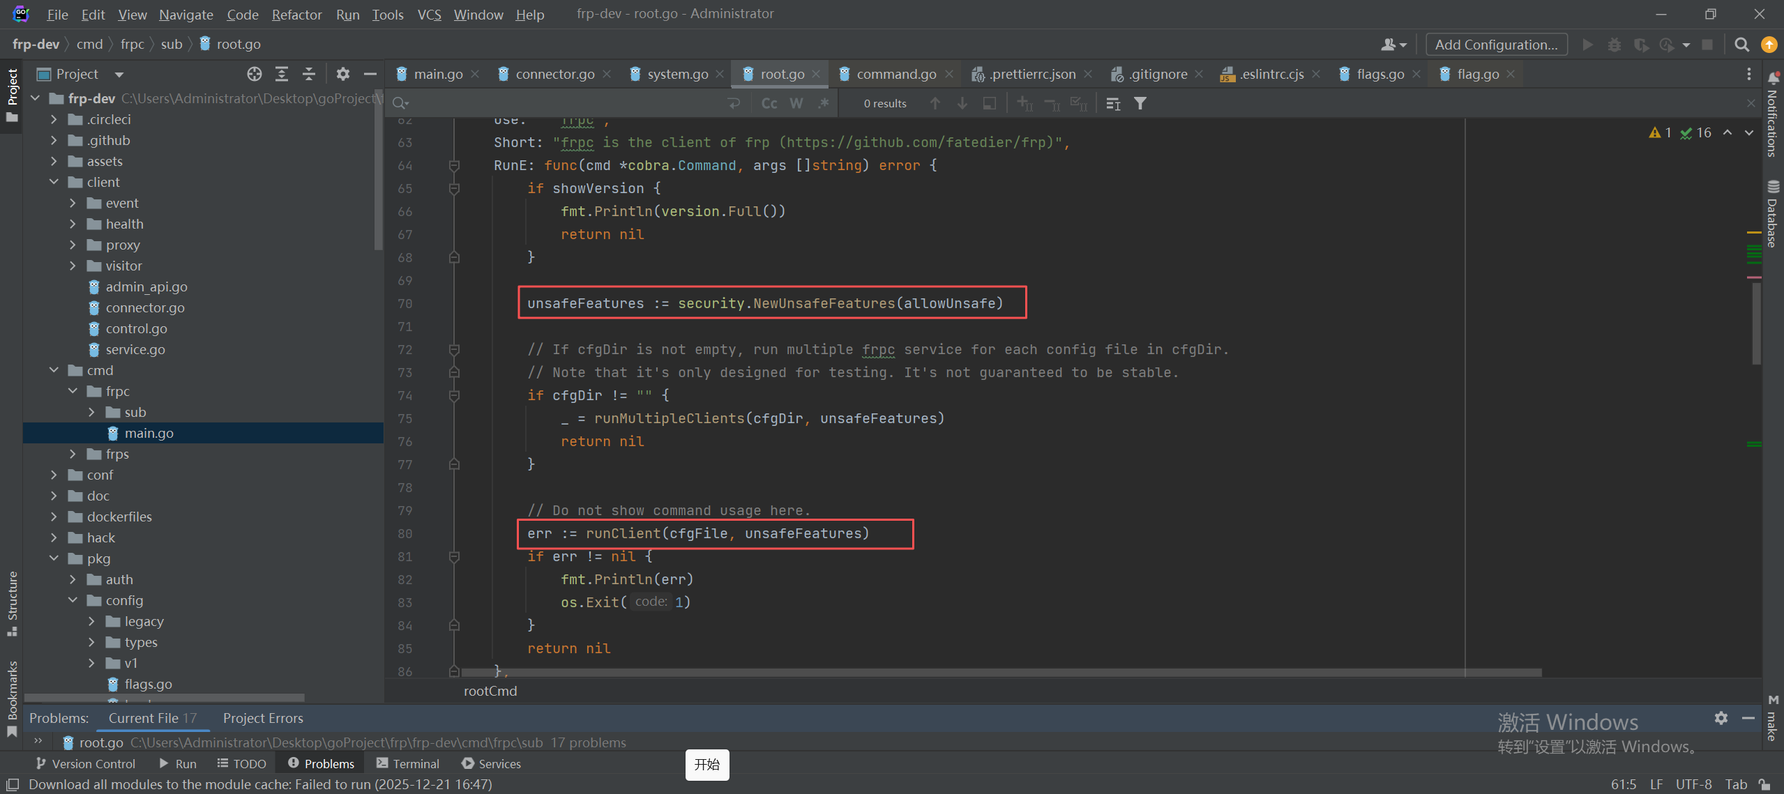Click Search Everywhere magnifier icon

(1741, 45)
